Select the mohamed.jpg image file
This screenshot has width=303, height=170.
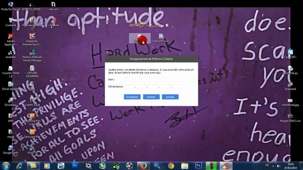pos(290,102)
